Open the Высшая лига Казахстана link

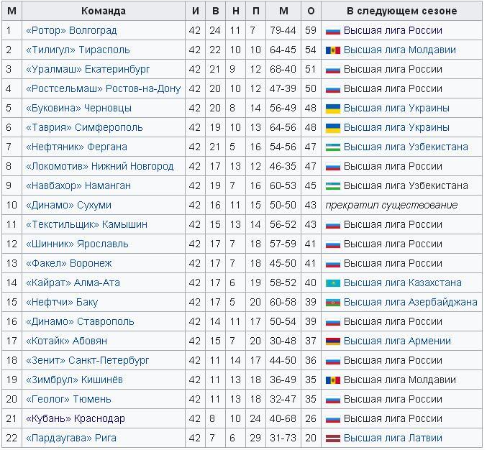[402, 283]
